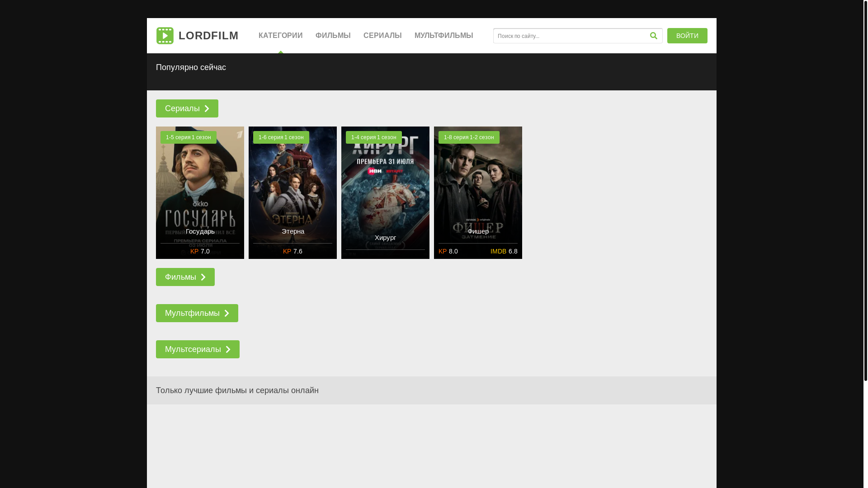Click the IMDB 6.8 rating on Фишер
This screenshot has height=488, width=868.
point(504,251)
